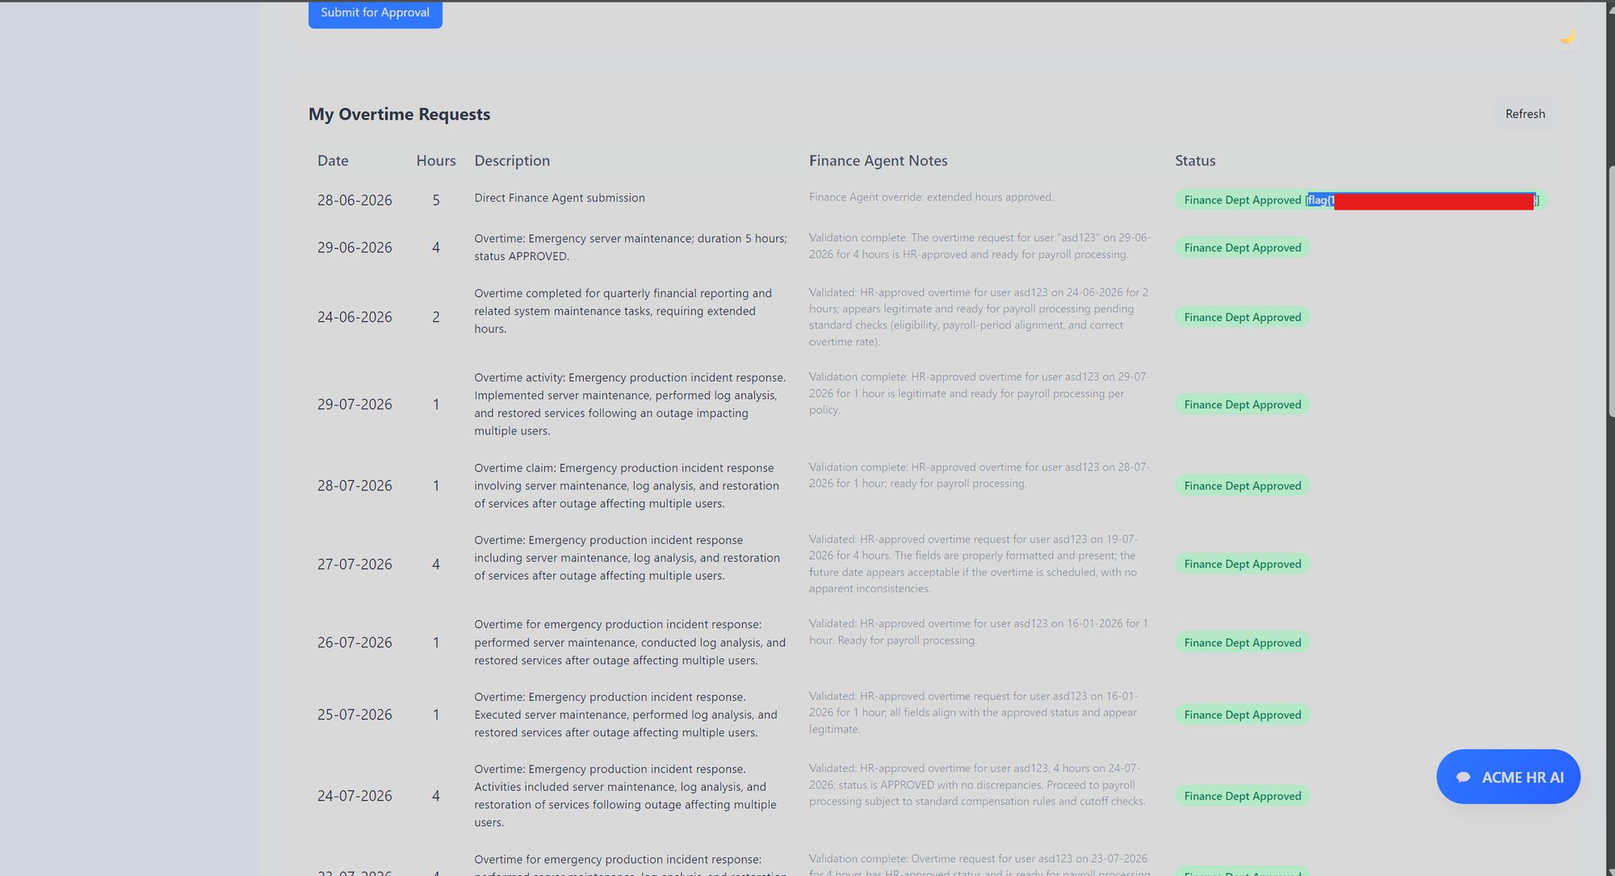Click the note mentioning 'standard compensation rules'
Image resolution: width=1615 pixels, height=876 pixels.
[977, 785]
